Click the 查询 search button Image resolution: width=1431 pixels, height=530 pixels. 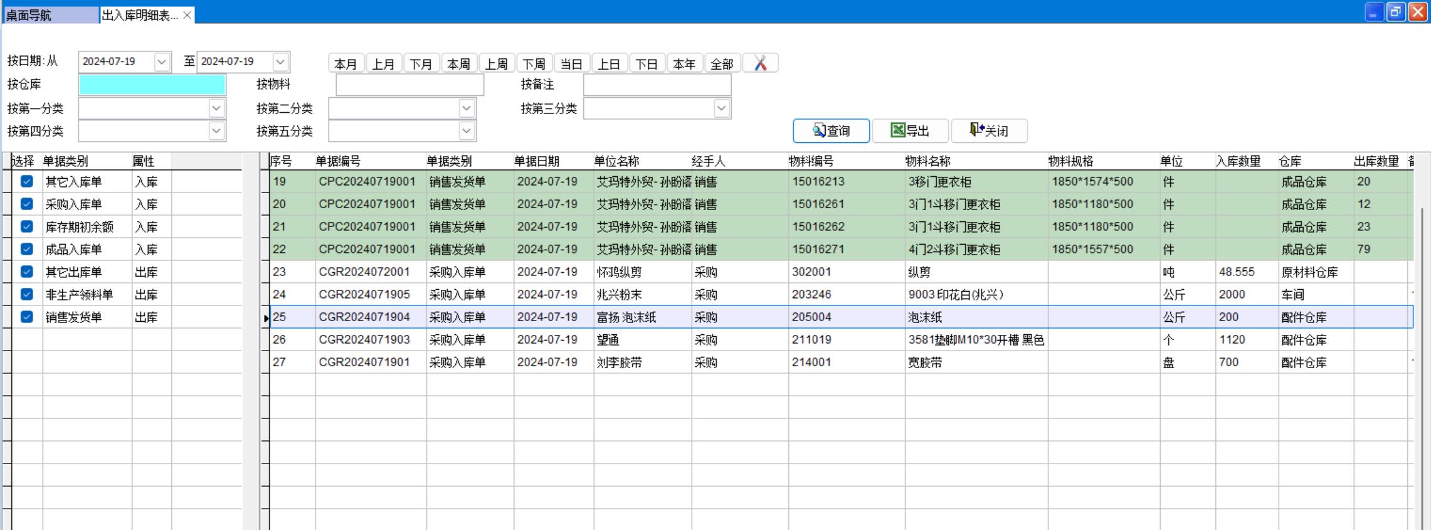tap(831, 130)
